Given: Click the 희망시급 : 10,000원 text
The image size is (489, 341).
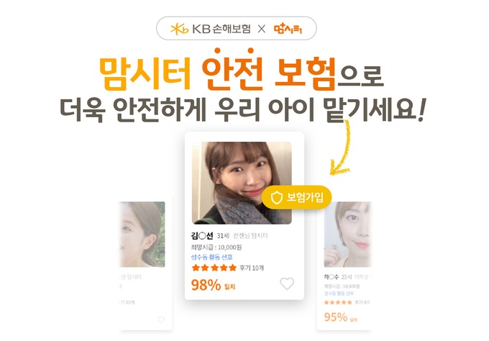Looking at the screenshot, I should [x=216, y=247].
